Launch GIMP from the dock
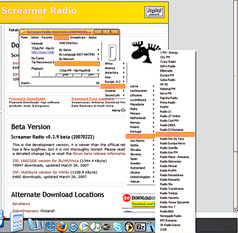The width and height of the screenshot is (238, 233). coord(106,227)
